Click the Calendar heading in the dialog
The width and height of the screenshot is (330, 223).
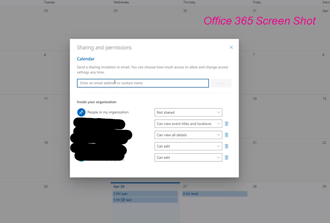(86, 59)
